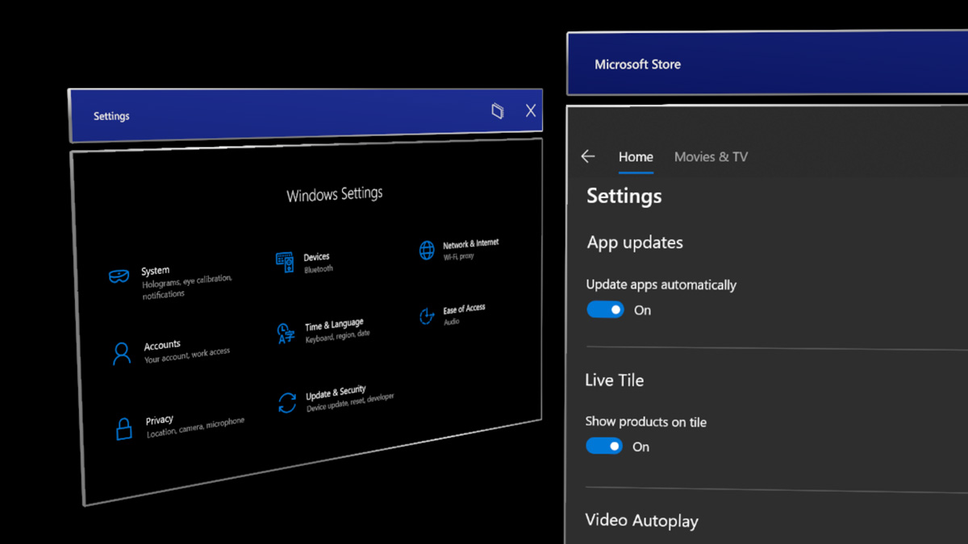Open the Devices settings label

coord(316,257)
